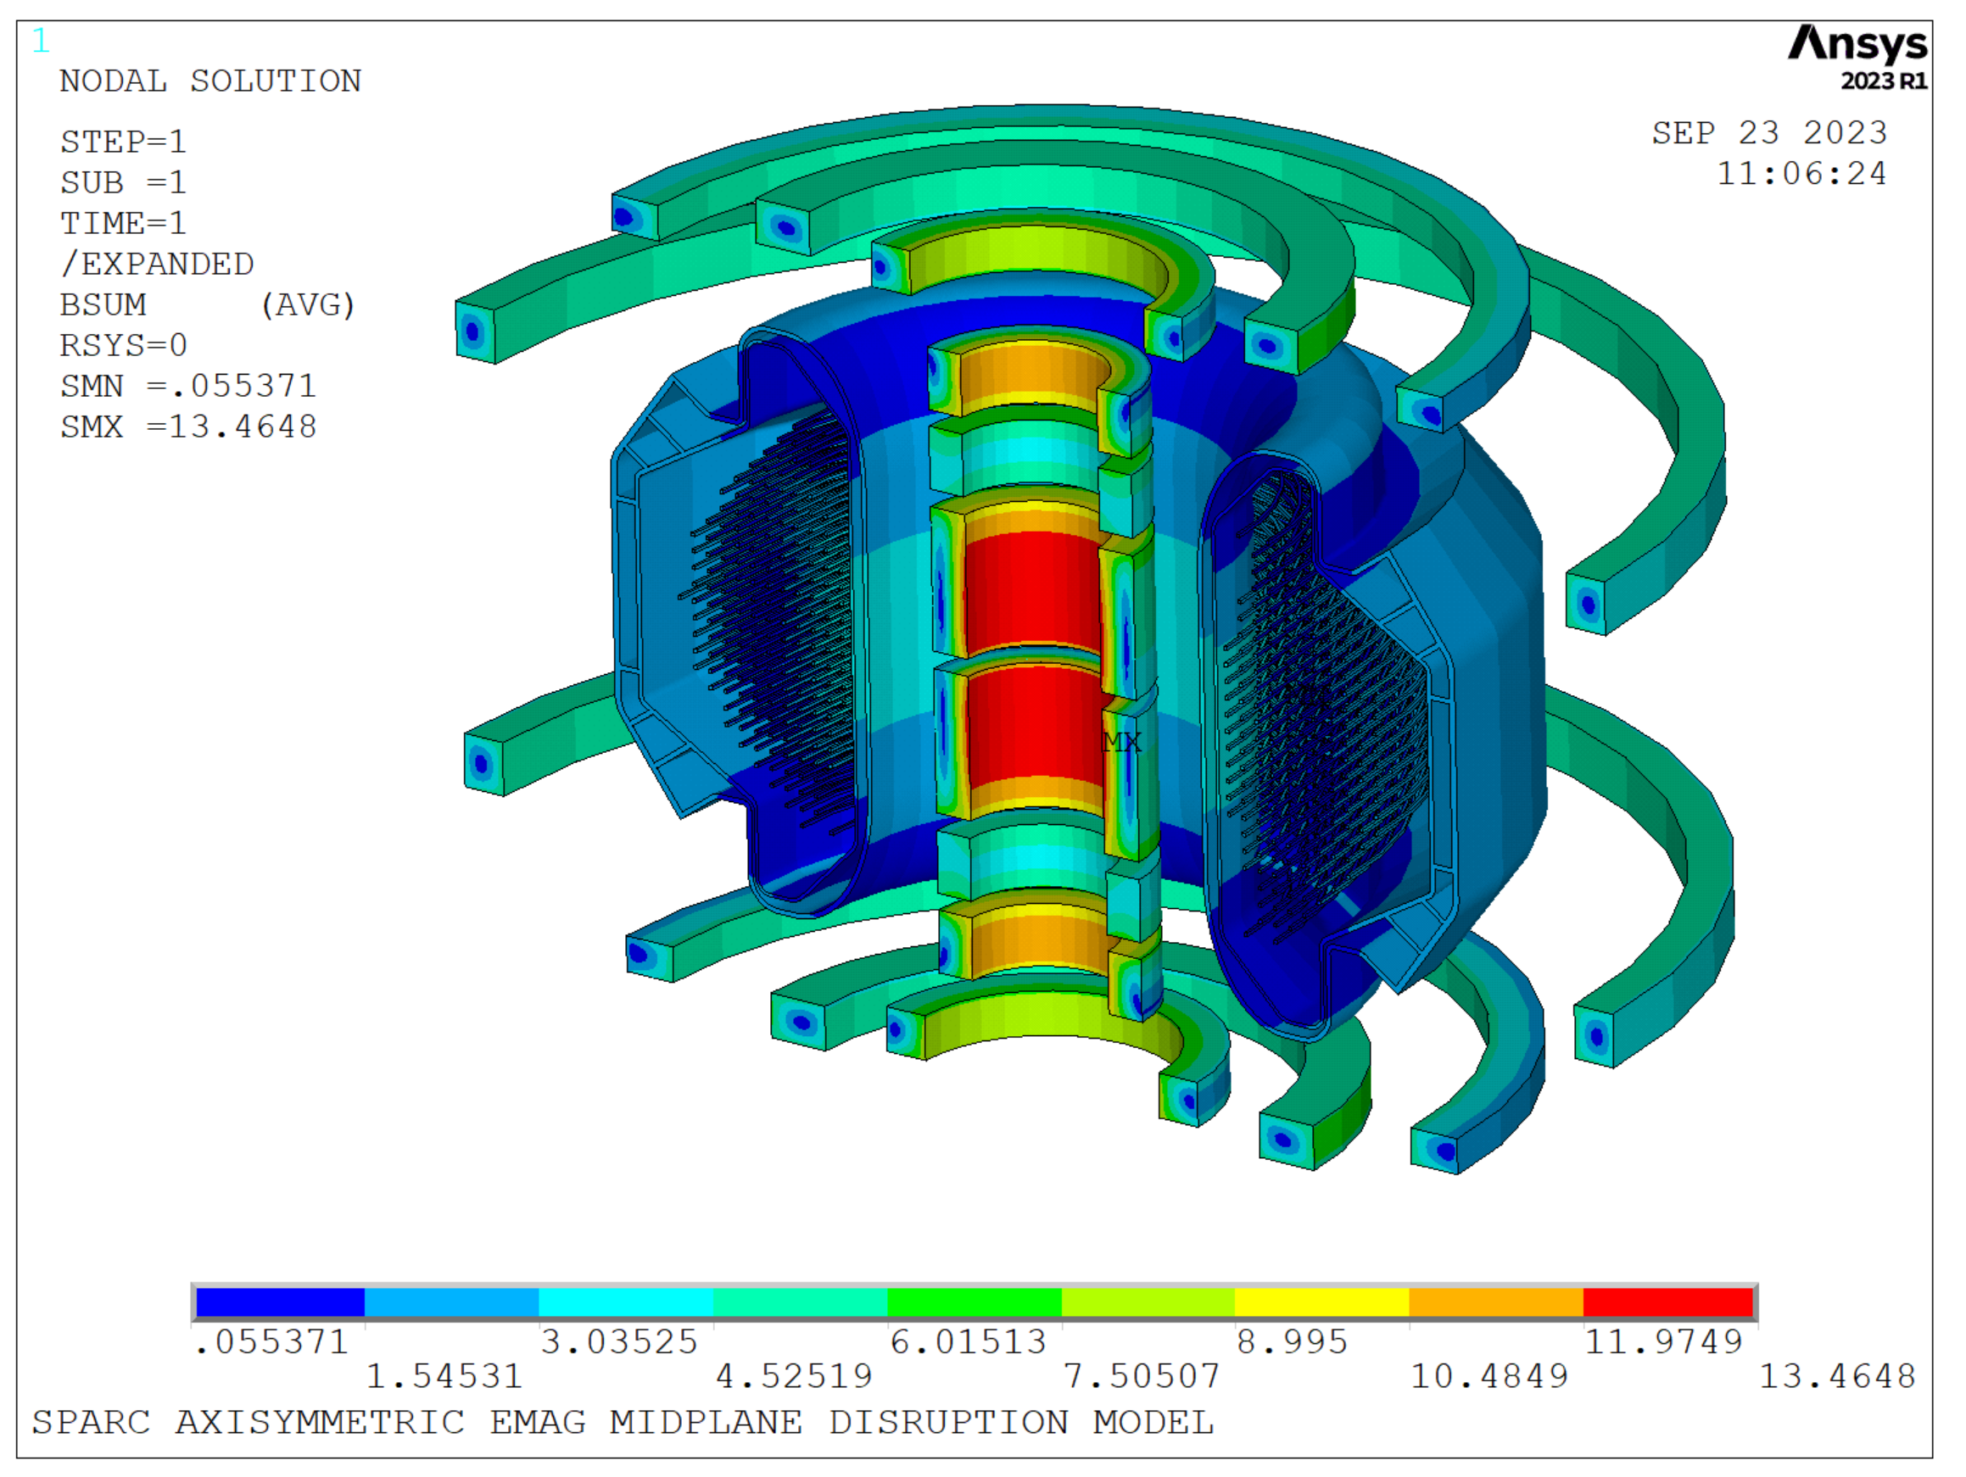Click the cyan legend color band

[x=626, y=1303]
